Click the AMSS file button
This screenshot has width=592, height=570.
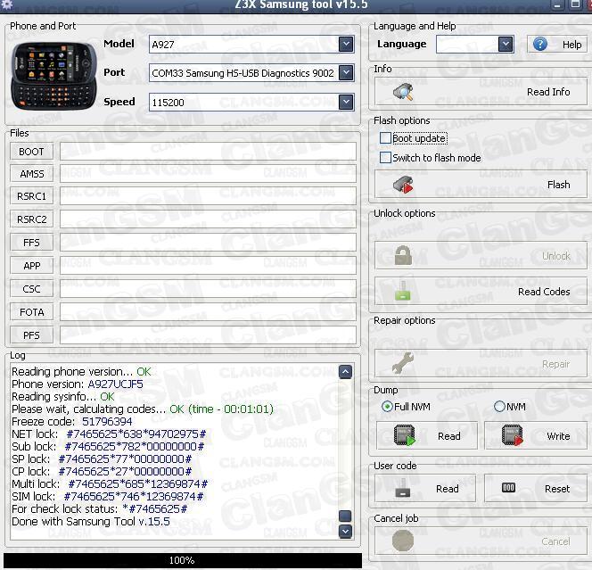32,174
